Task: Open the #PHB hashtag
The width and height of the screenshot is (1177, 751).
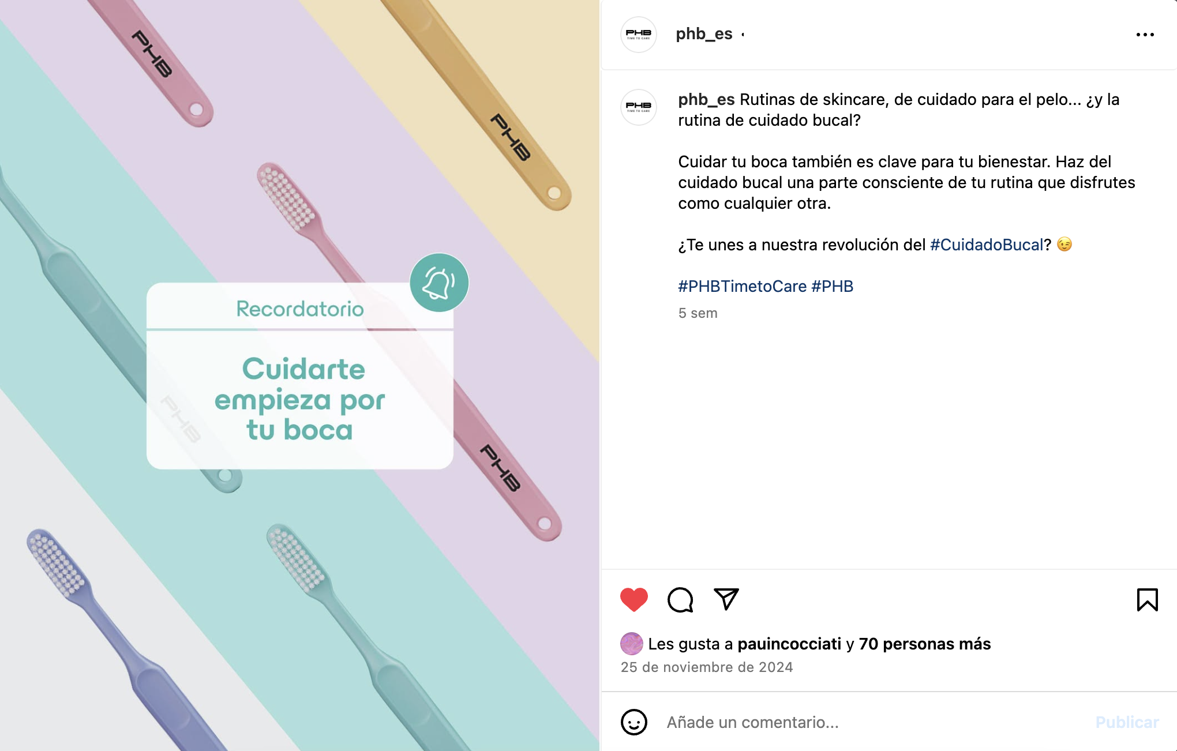Action: point(832,286)
